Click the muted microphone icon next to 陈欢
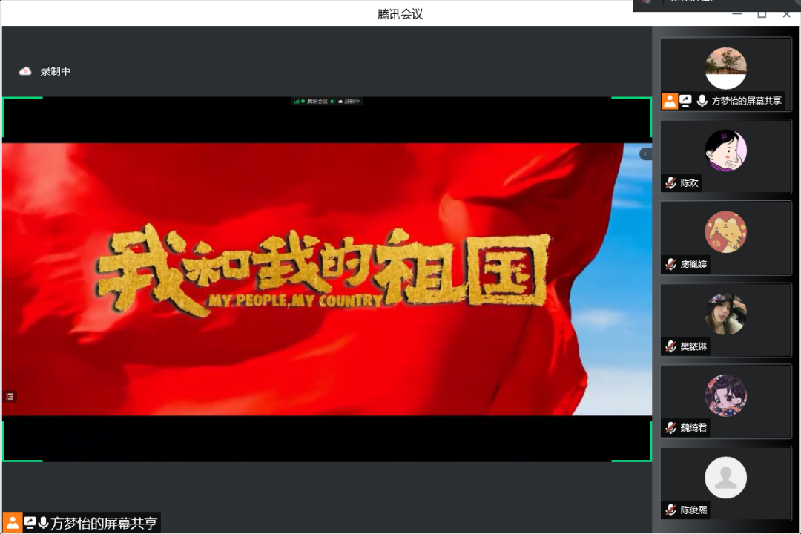The height and width of the screenshot is (534, 801). (670, 182)
